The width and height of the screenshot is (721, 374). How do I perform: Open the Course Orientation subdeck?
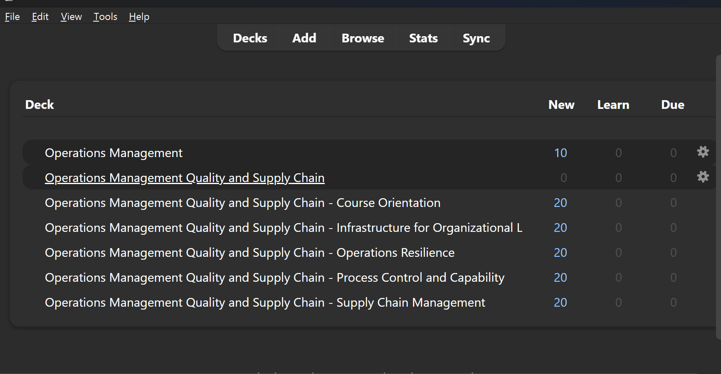pos(242,203)
